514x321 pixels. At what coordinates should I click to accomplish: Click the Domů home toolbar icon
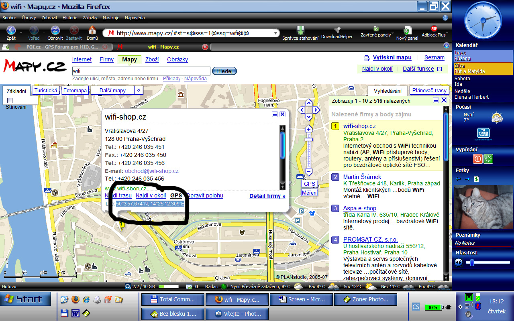tap(92, 30)
